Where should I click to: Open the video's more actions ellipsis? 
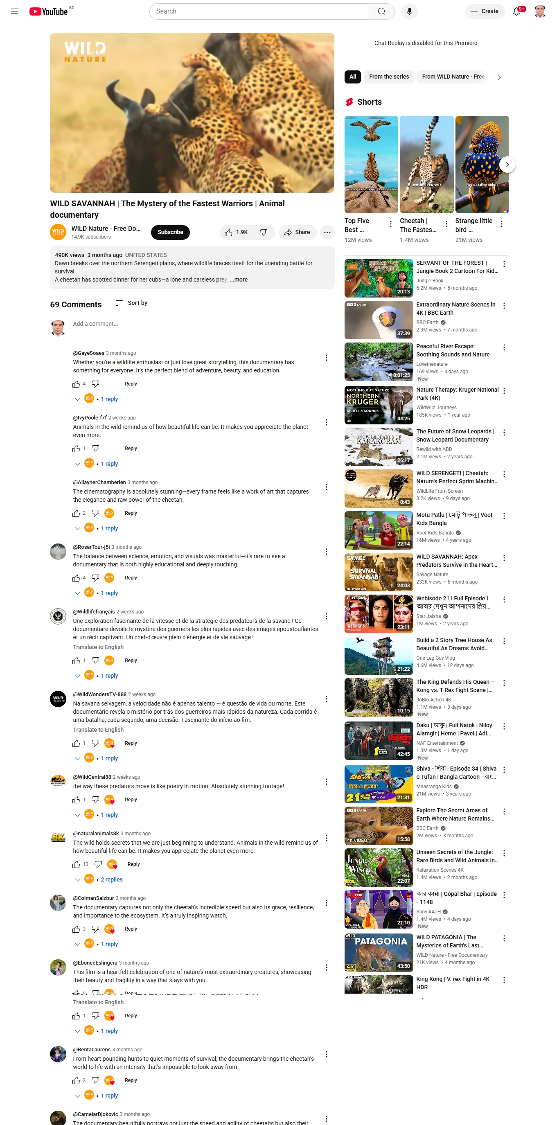327,232
